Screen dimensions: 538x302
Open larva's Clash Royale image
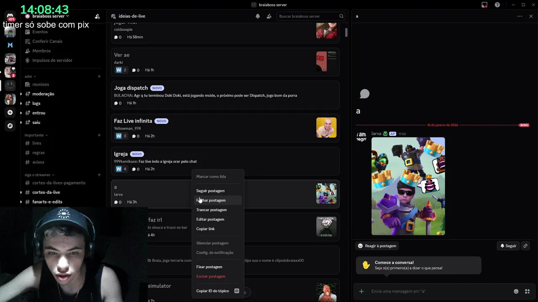408,186
